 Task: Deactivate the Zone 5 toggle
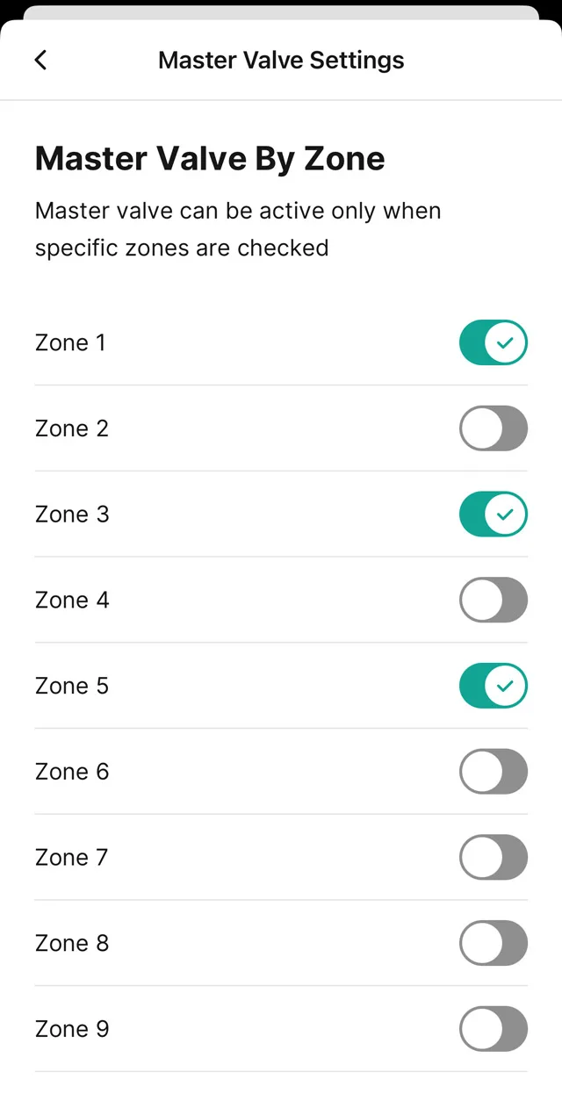coord(493,685)
